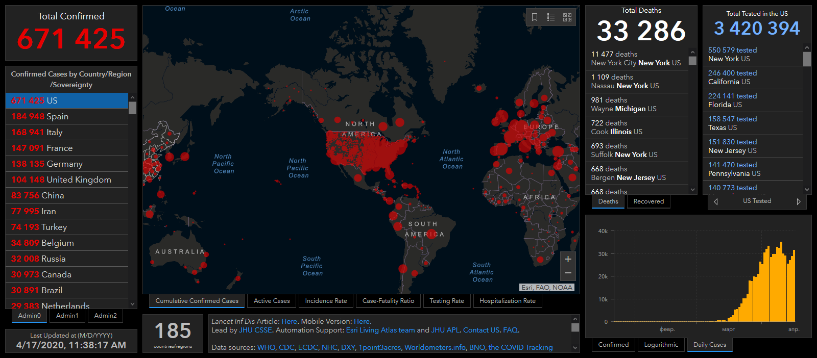Screen dimensions: 817x358
Task: Zoom in on the map with plus
Action: click(x=568, y=259)
